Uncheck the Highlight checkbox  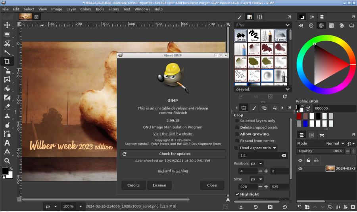tap(237, 194)
